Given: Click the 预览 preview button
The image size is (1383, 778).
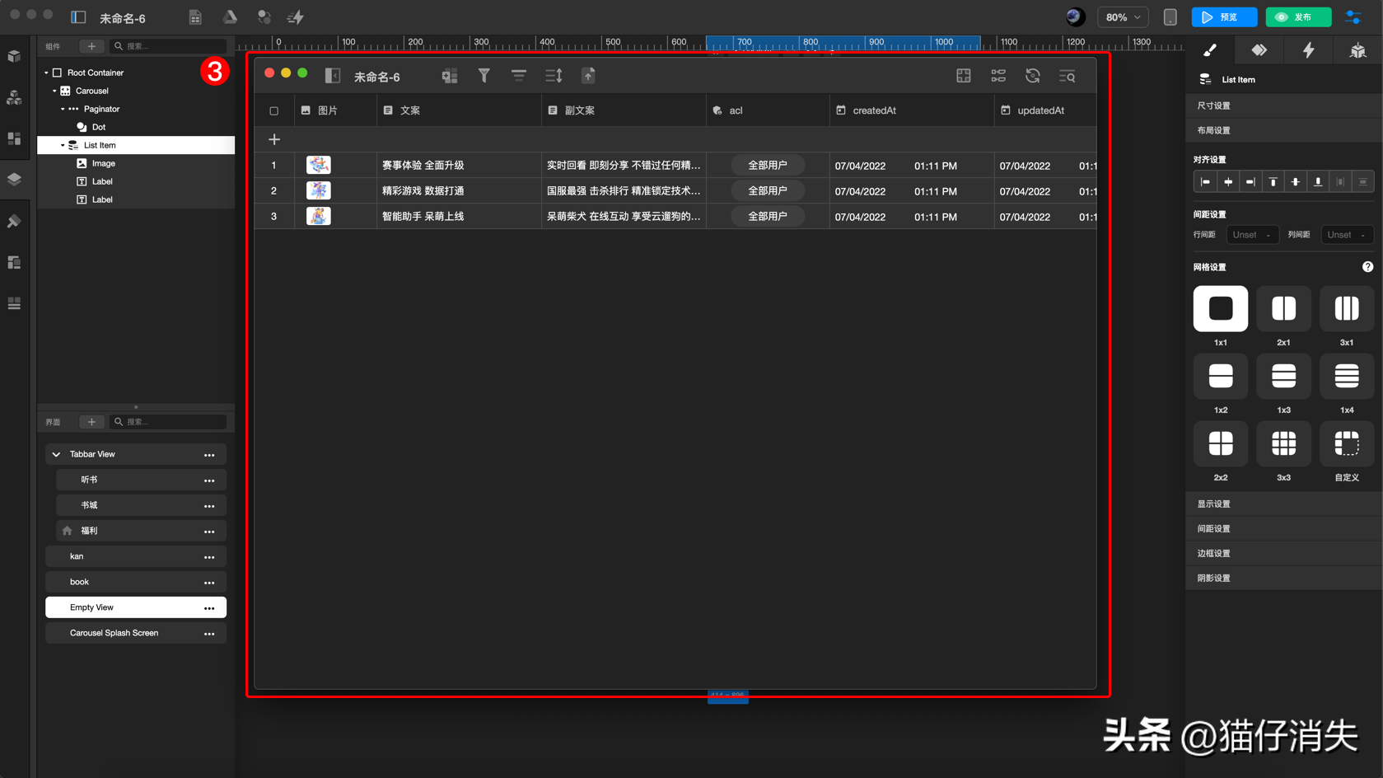Looking at the screenshot, I should 1224,16.
